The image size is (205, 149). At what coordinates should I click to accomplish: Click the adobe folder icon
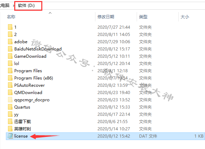click(x=10, y=42)
